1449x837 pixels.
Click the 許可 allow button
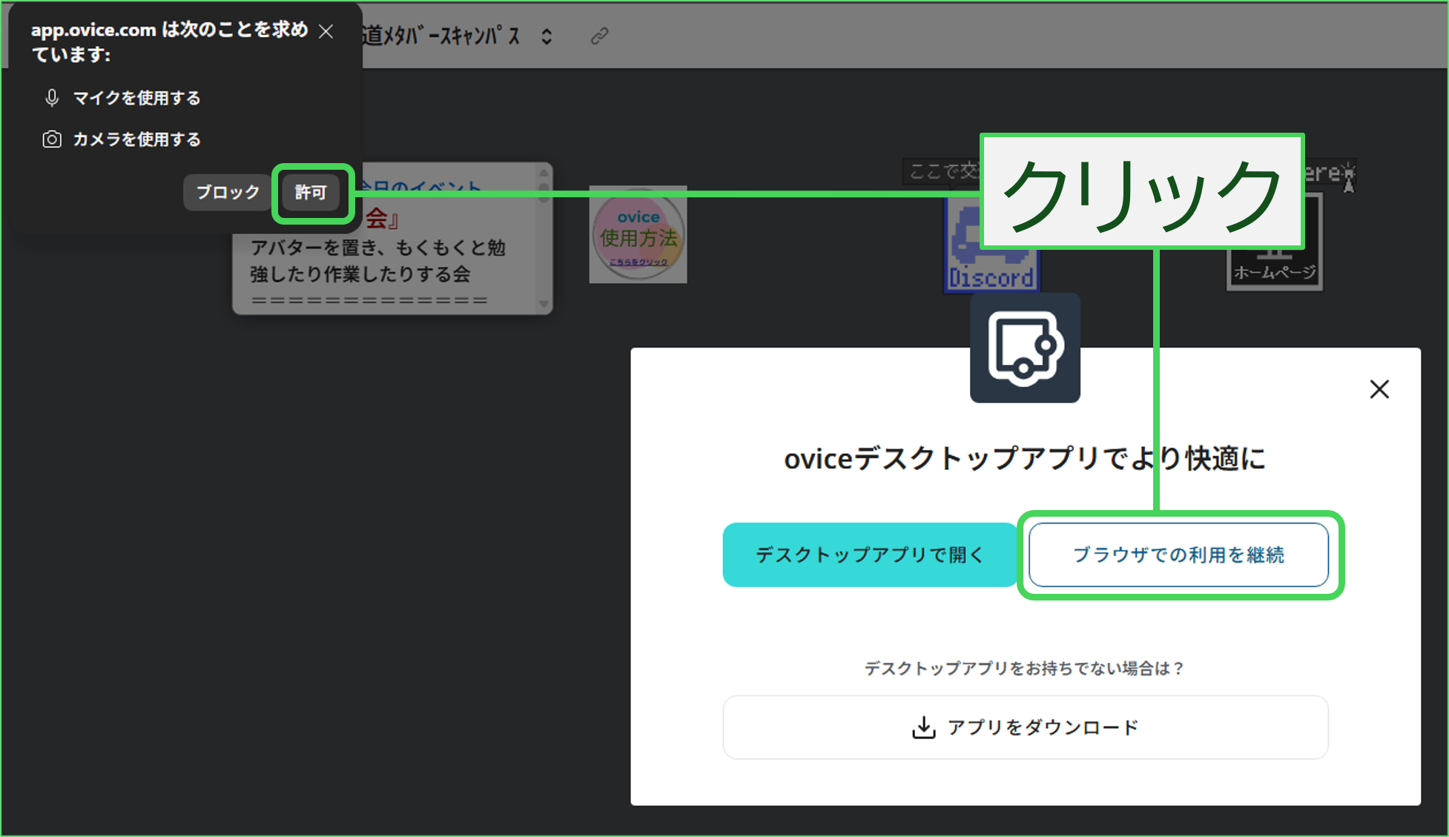point(311,193)
